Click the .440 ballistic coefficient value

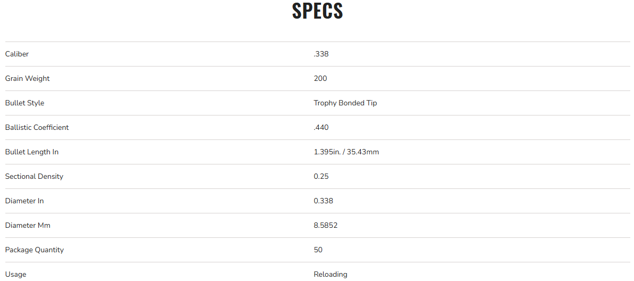pyautogui.click(x=322, y=127)
